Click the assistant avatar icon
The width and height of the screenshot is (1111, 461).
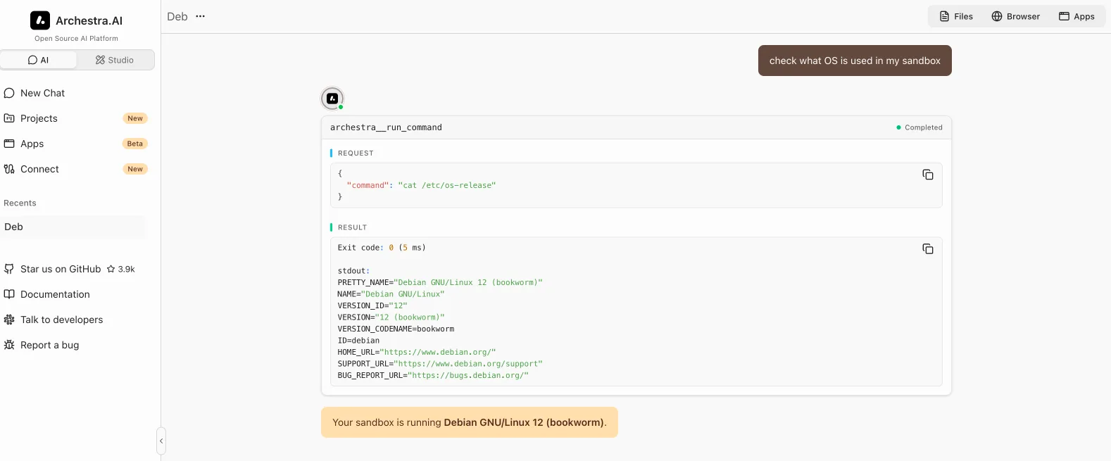pos(332,99)
